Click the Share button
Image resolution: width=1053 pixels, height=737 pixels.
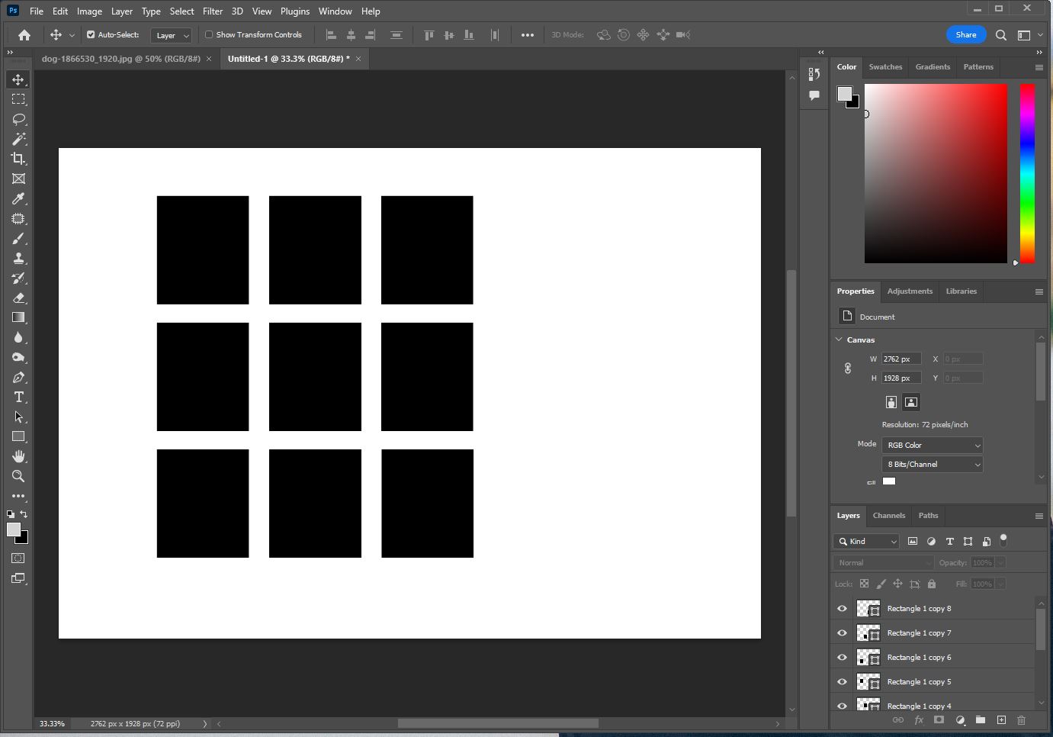tap(965, 34)
